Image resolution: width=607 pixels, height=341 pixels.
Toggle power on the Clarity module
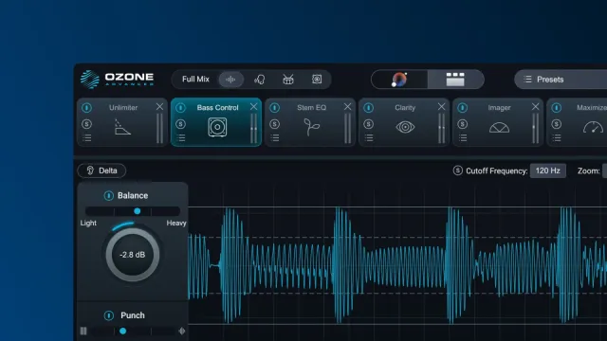[x=369, y=107]
